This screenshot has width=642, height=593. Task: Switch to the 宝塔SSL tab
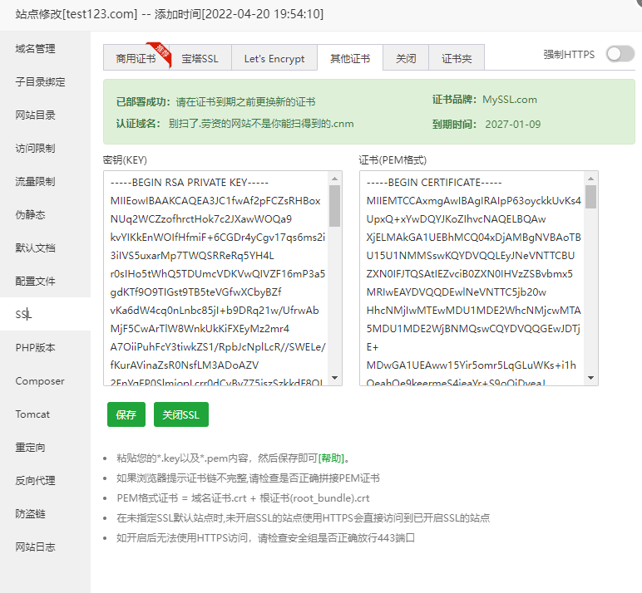[x=199, y=59]
